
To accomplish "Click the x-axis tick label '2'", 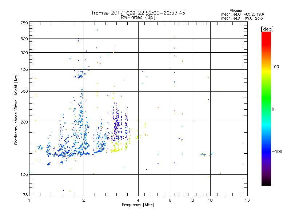I will (84, 200).
